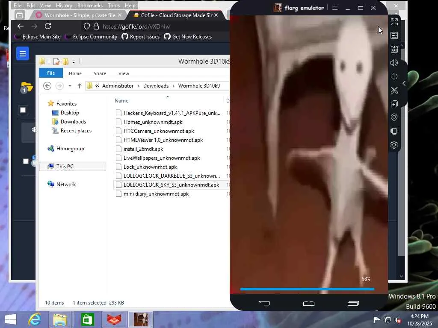
Task: Open the flarg emulator hamburger menu
Action: (335, 8)
